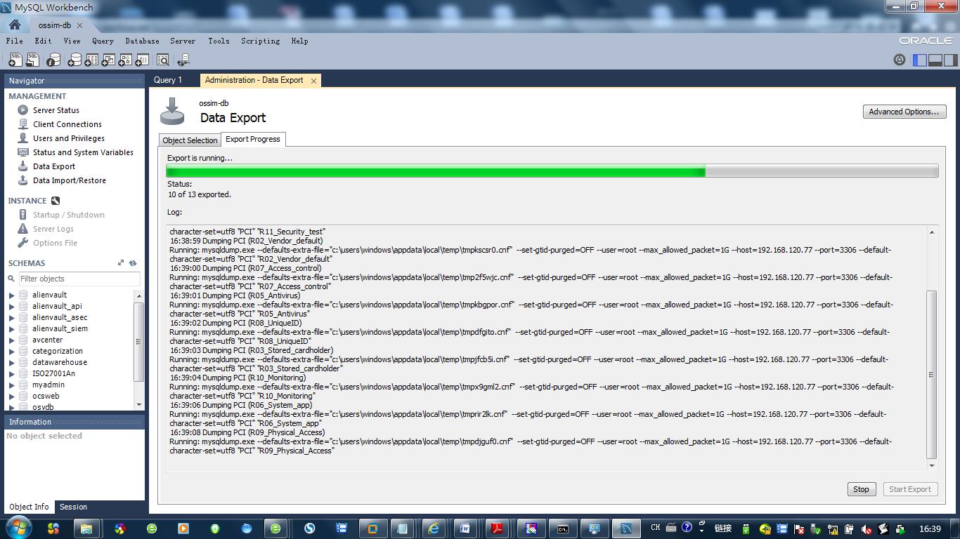Open the Home screen tab icon

tap(14, 25)
